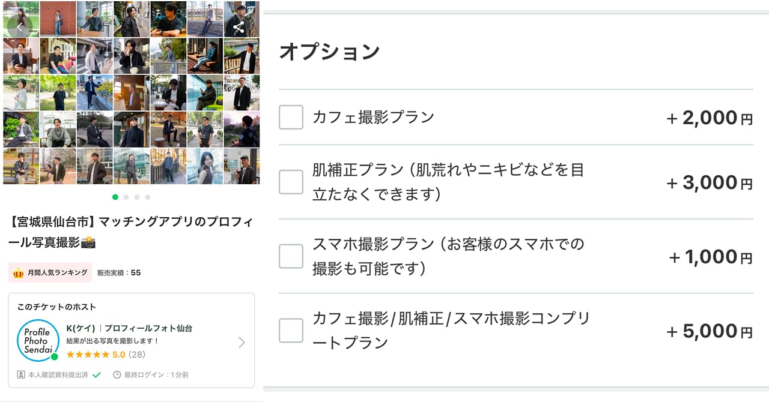Tick the コンプリートプラン checkbox
The width and height of the screenshot is (769, 402).
(x=291, y=331)
